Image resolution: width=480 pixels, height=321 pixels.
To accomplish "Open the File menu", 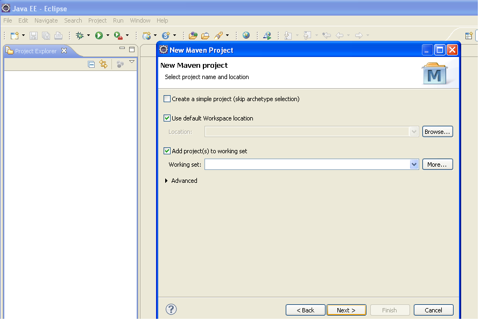I will pyautogui.click(x=8, y=20).
